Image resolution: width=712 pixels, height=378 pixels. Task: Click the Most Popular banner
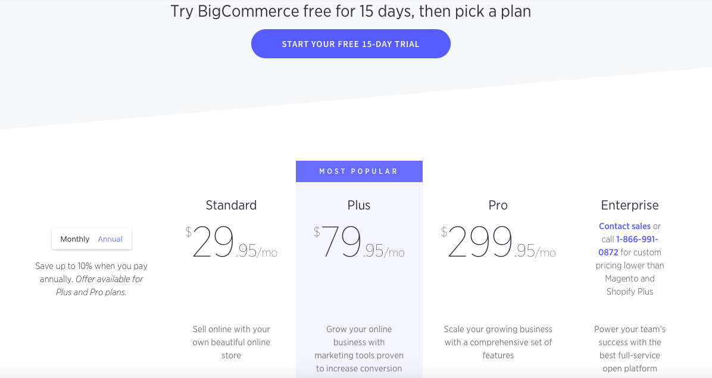pos(359,171)
